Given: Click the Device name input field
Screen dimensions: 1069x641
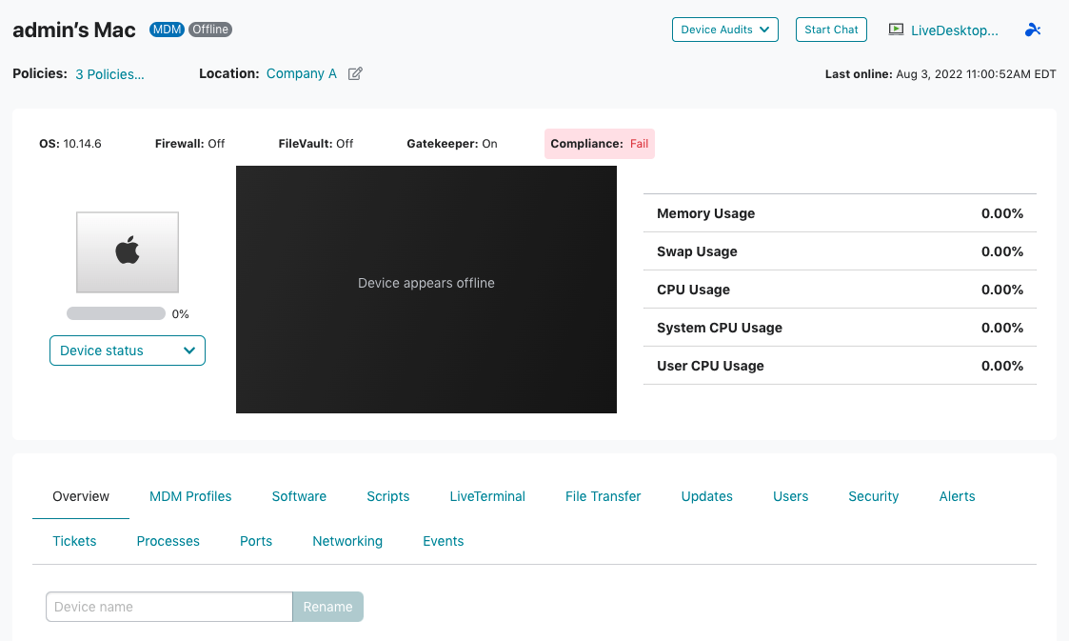Looking at the screenshot, I should click(169, 607).
